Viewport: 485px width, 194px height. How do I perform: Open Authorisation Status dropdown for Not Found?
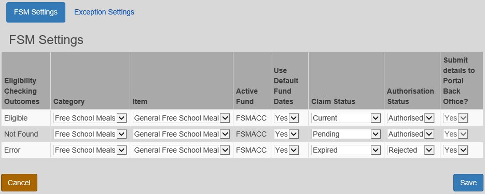[410, 134]
